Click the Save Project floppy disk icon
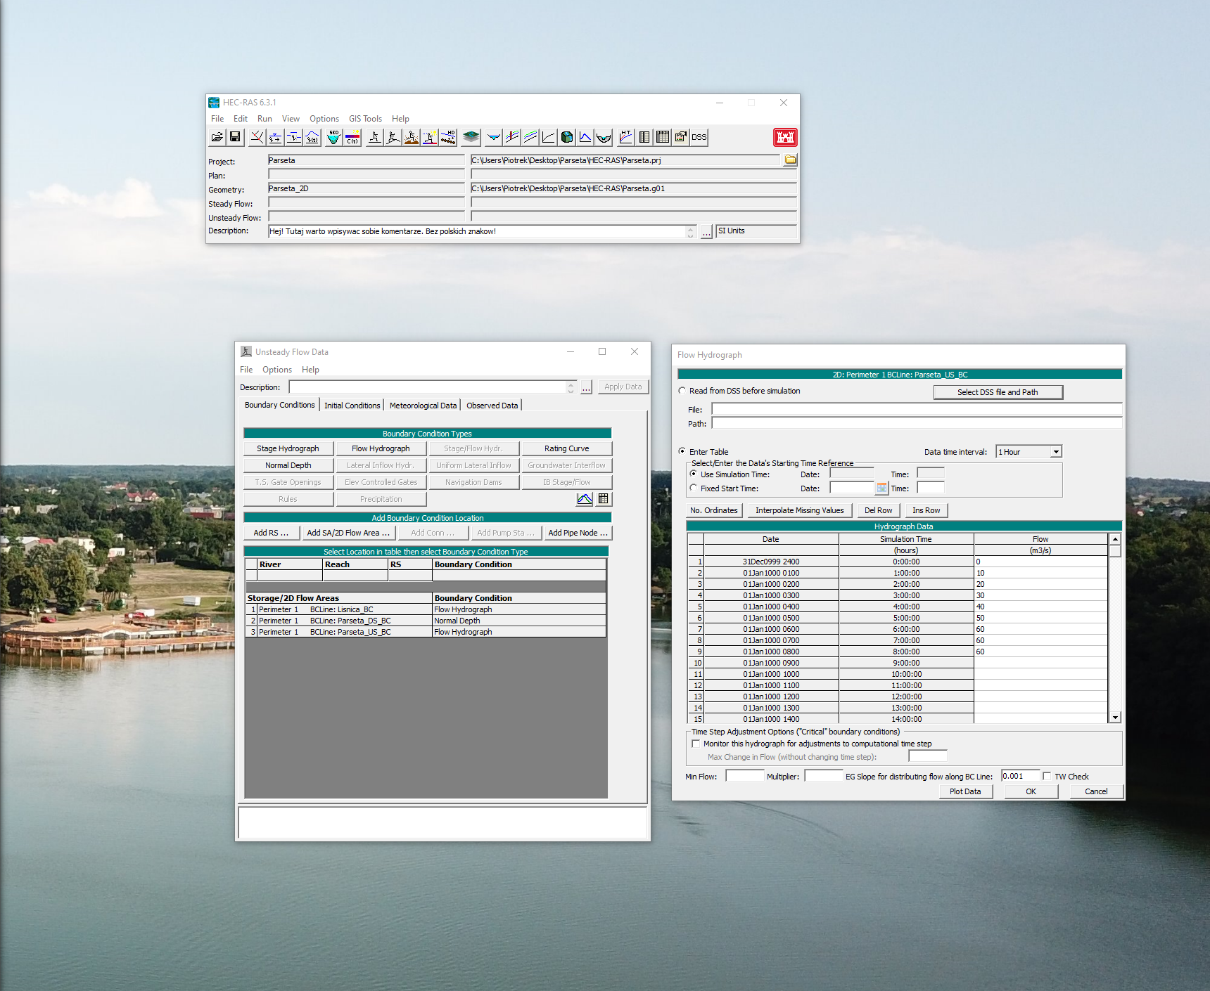 235,137
